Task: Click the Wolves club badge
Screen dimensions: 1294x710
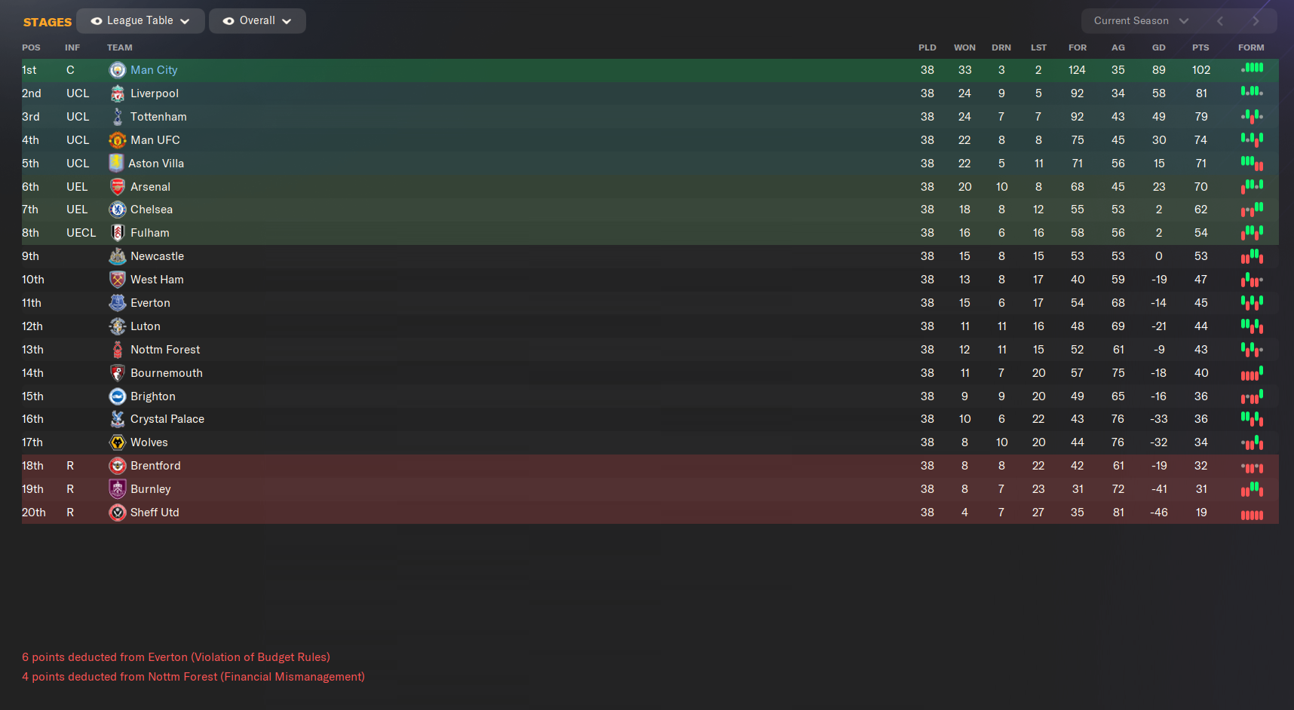Action: pos(118,442)
